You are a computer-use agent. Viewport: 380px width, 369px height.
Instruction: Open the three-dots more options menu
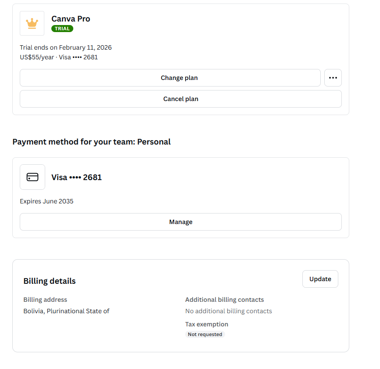[333, 78]
